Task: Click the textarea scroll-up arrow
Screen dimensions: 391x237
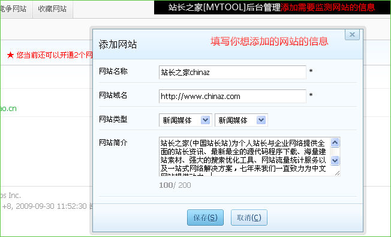Action: click(335, 143)
